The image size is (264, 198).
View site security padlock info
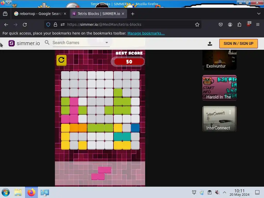[55, 24]
